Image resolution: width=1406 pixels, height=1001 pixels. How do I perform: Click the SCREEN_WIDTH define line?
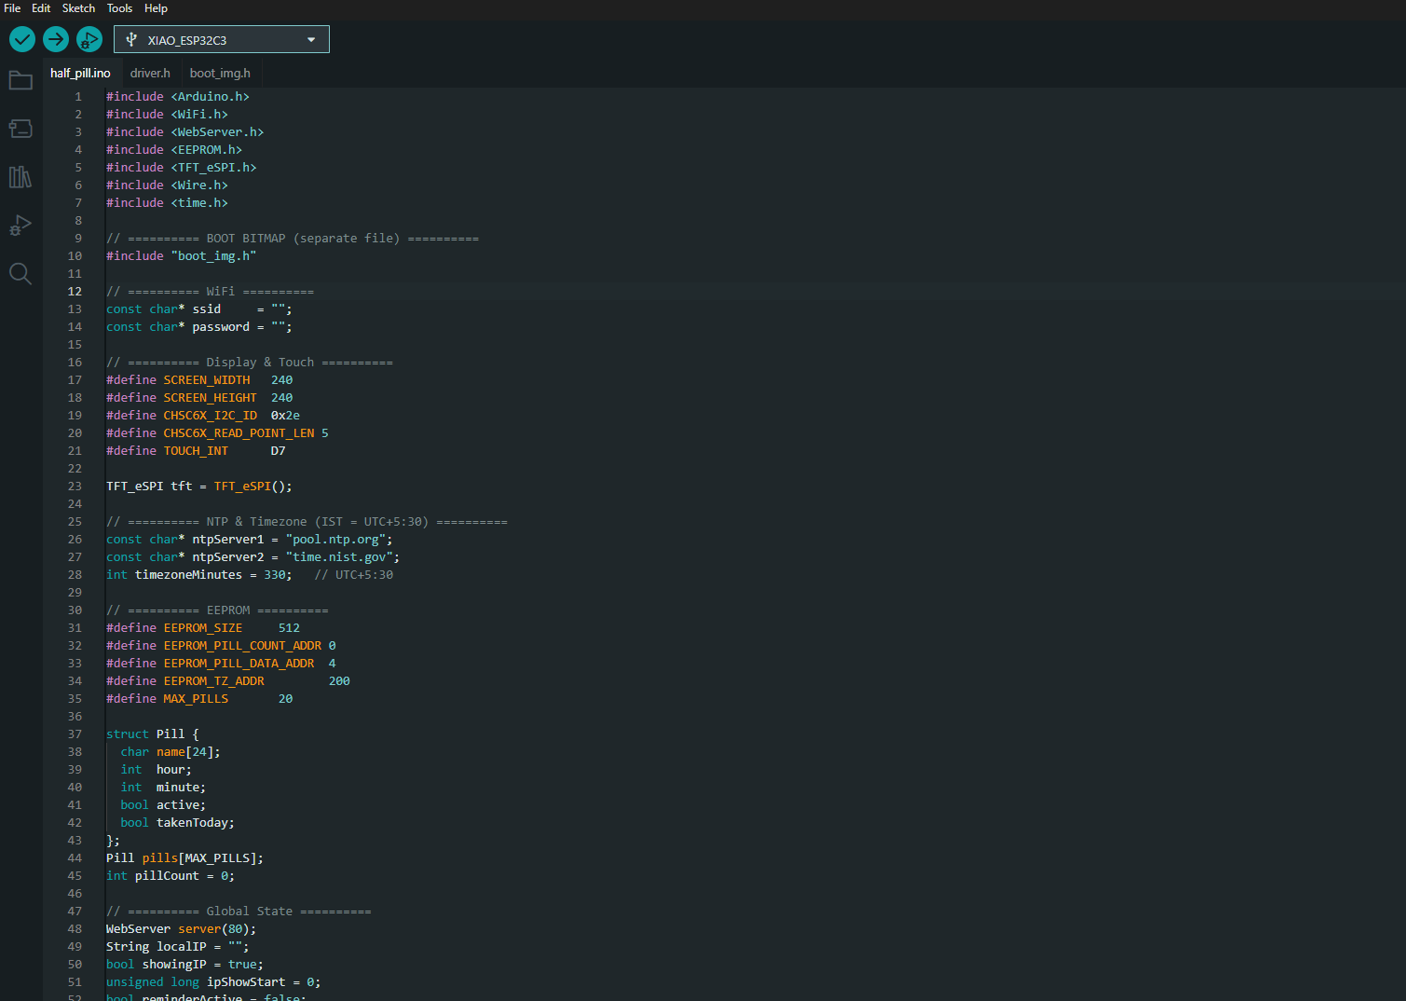(199, 380)
